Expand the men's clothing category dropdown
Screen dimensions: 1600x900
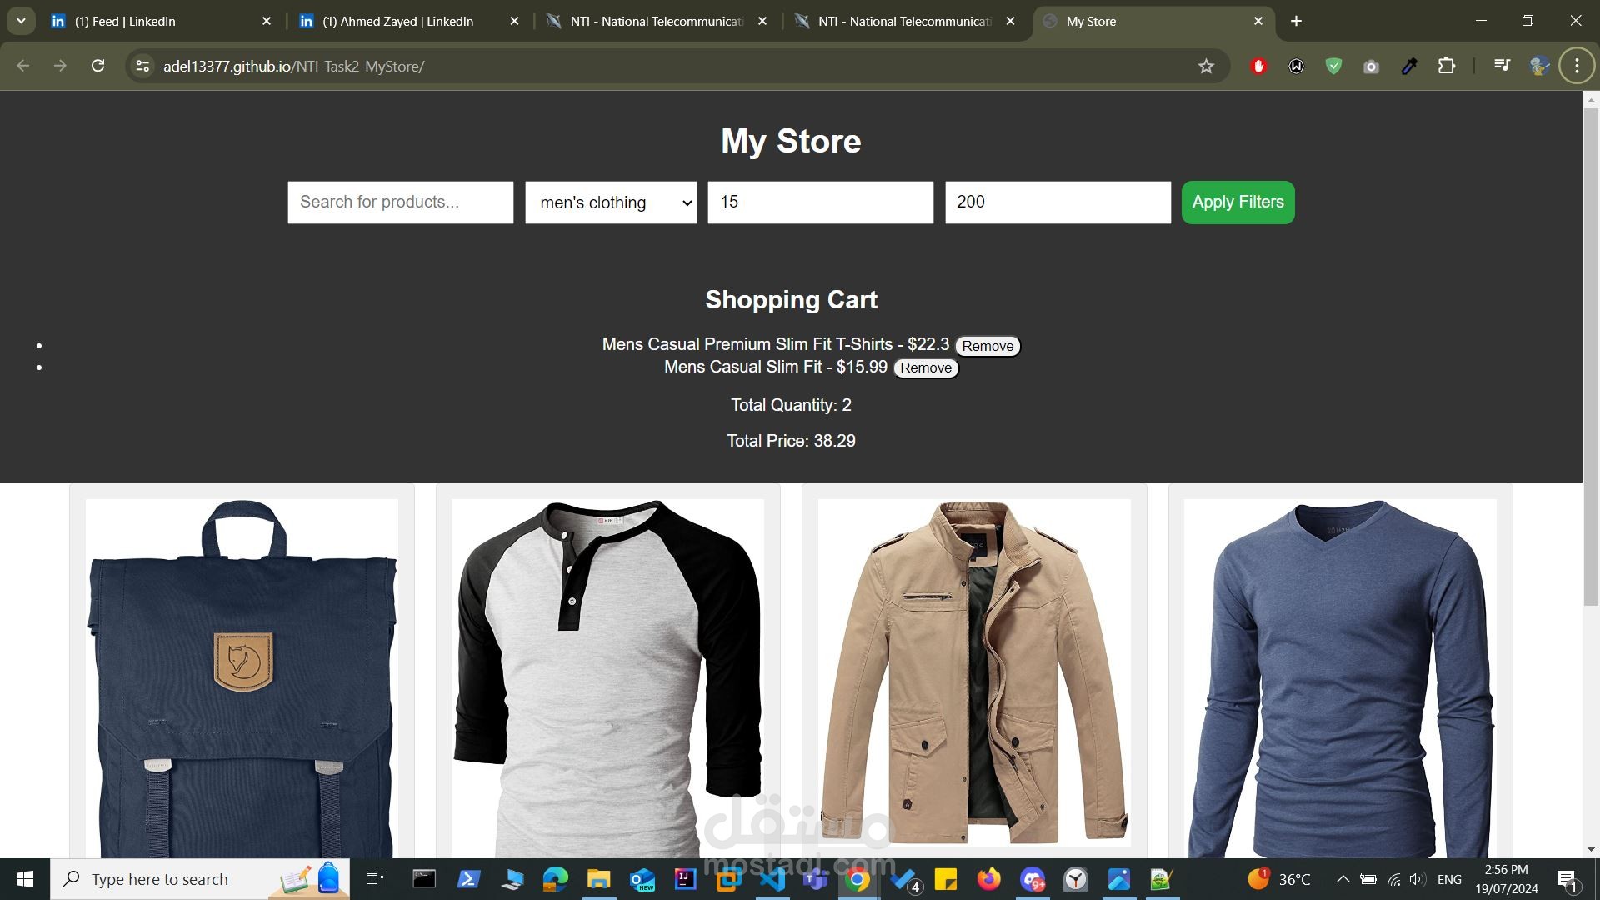point(611,202)
